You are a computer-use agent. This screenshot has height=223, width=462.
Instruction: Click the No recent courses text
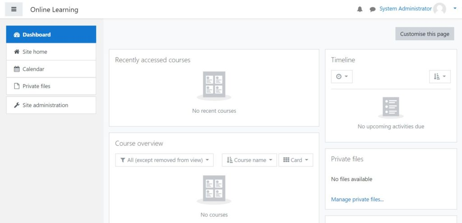[214, 111]
